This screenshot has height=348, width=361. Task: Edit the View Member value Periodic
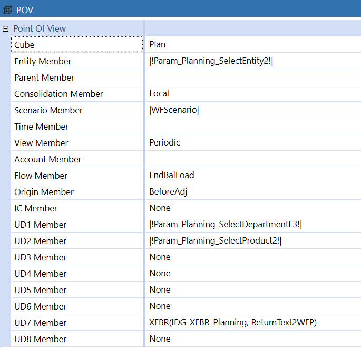(x=252, y=143)
